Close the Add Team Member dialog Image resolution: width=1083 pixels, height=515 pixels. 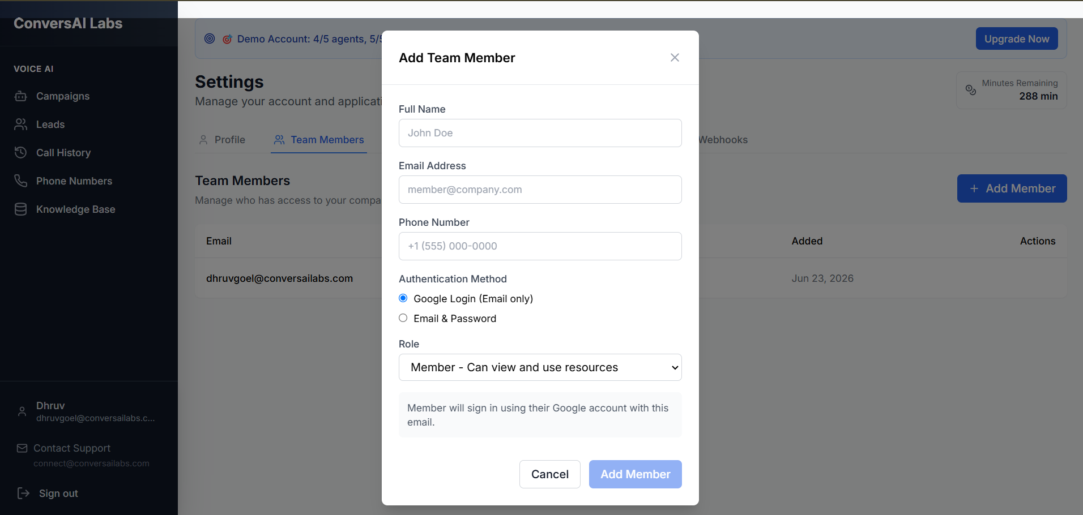tap(675, 58)
